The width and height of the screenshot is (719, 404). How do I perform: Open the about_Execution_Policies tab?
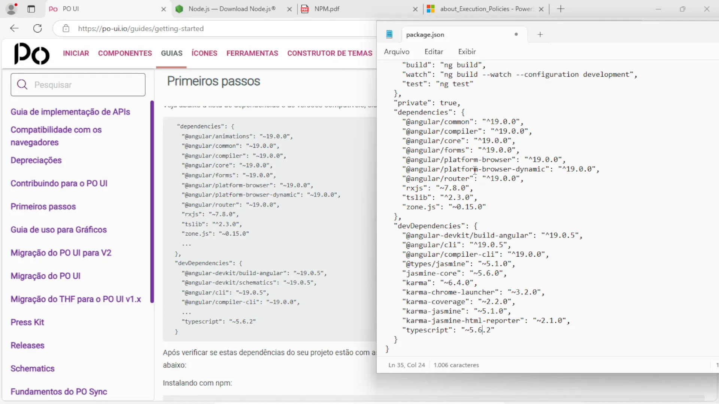[486, 9]
